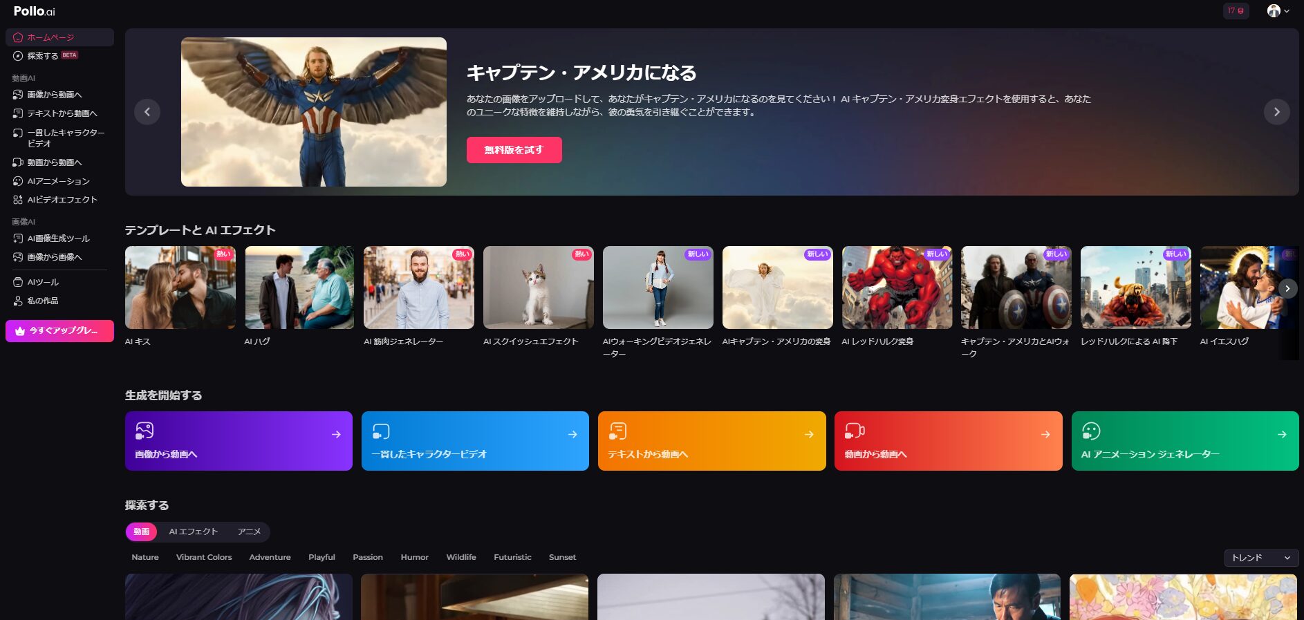Click the red 動画から動画へ card
This screenshot has height=620, width=1304.
pyautogui.click(x=949, y=441)
